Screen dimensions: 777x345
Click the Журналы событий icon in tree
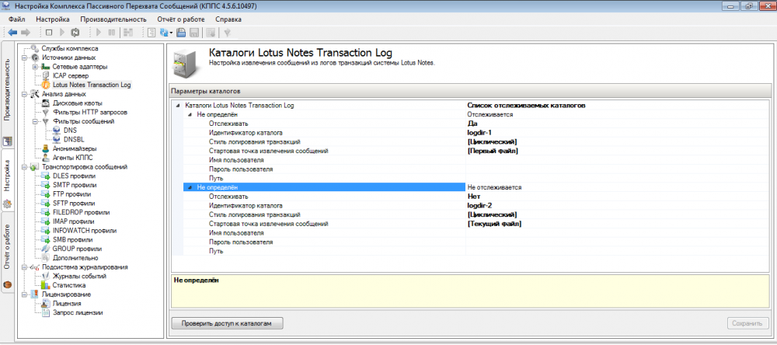46,276
